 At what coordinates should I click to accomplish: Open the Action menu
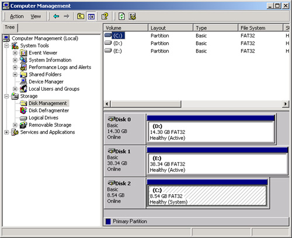tap(17, 16)
